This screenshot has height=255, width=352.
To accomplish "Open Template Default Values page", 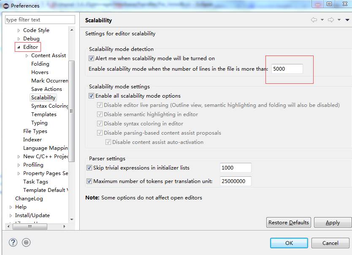I will tap(45, 190).
